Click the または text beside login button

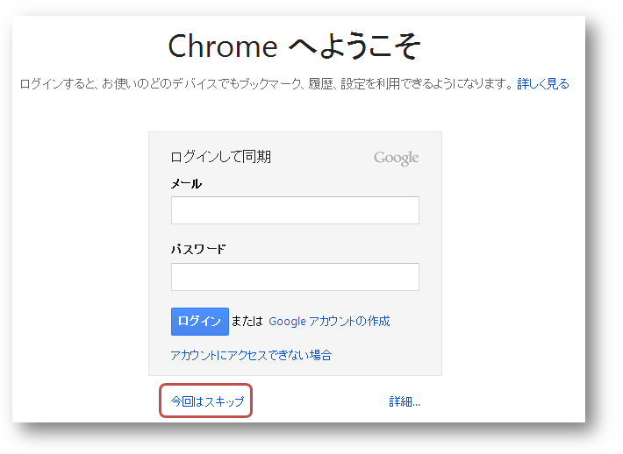point(247,321)
